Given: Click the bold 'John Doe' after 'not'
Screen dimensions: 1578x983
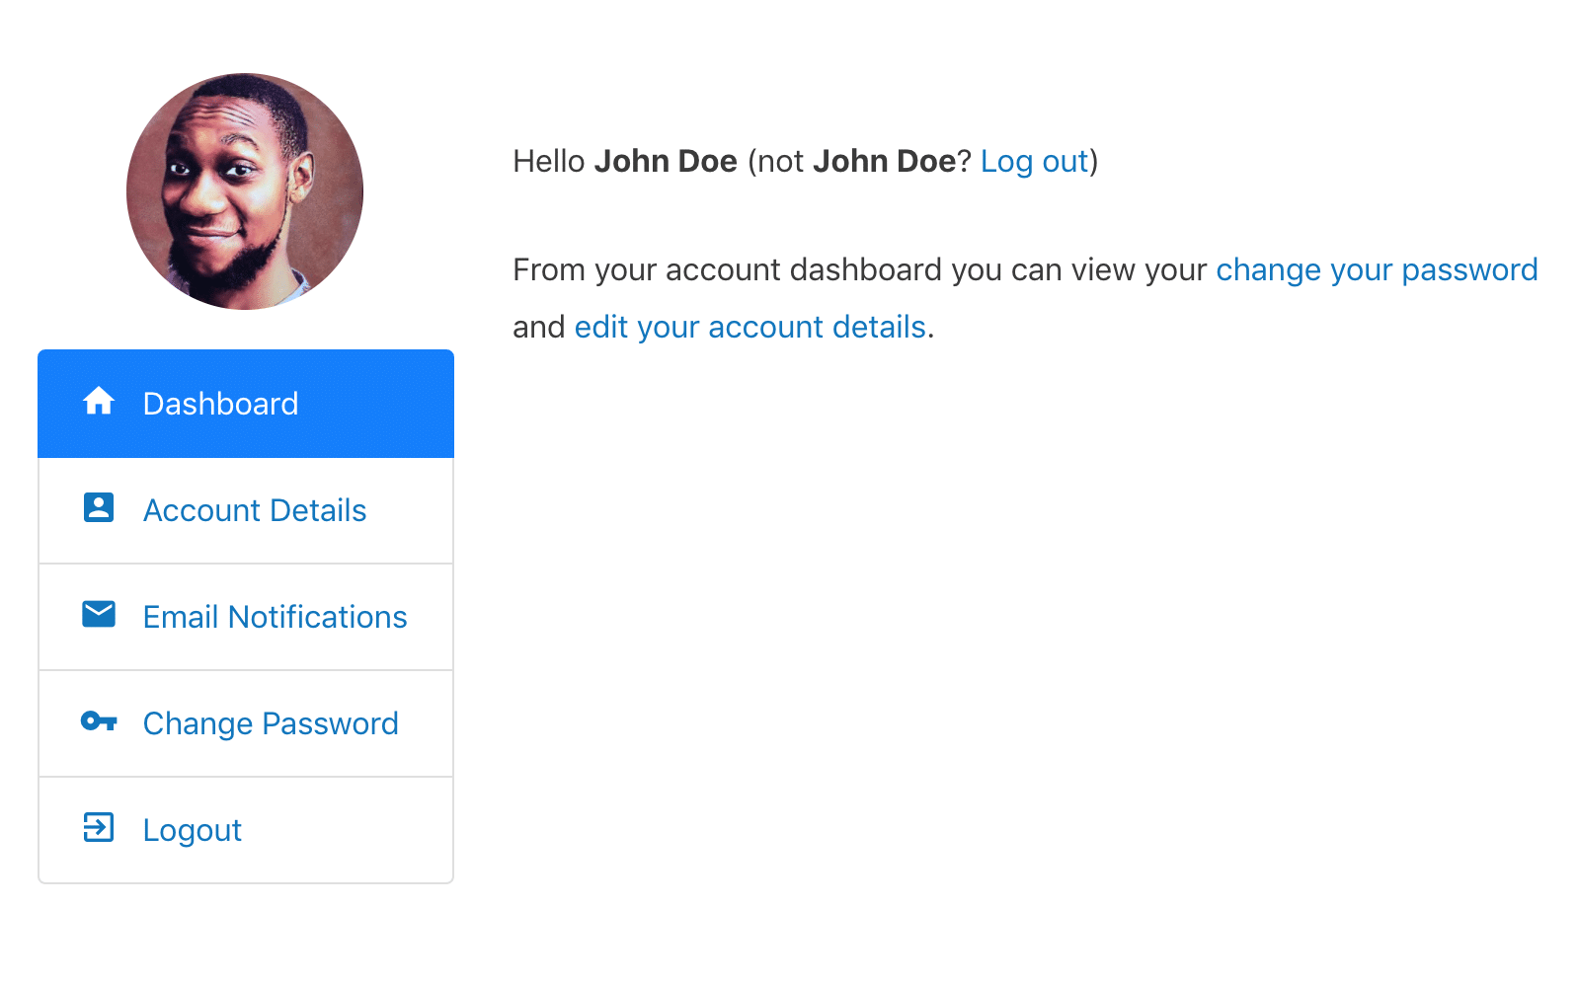Looking at the screenshot, I should point(885,161).
